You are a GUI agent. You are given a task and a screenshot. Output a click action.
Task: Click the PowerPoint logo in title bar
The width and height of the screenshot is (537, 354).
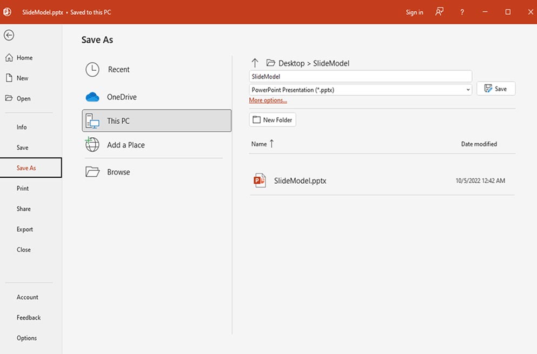[7, 12]
